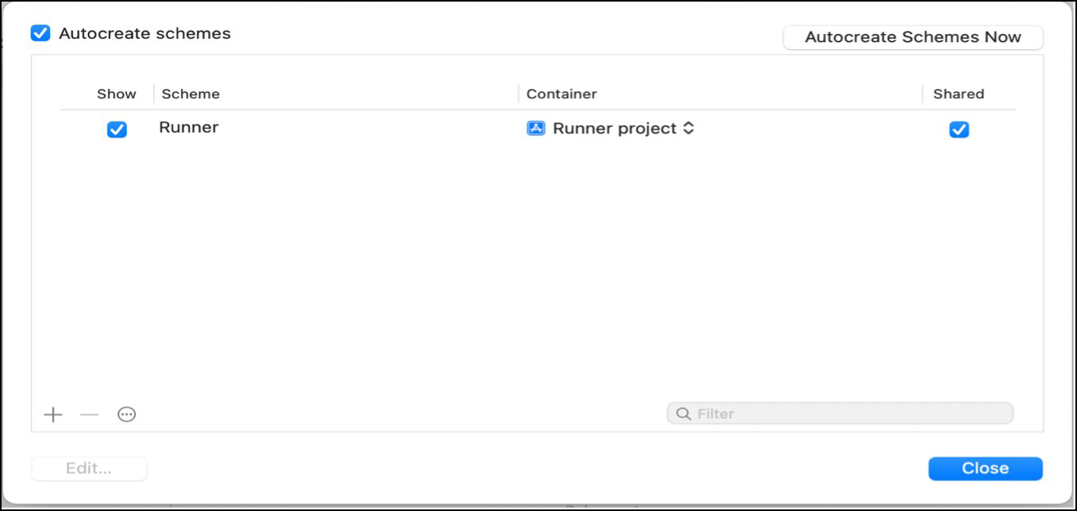Open the ellipsis more options menu
Image resolution: width=1077 pixels, height=511 pixels.
127,414
